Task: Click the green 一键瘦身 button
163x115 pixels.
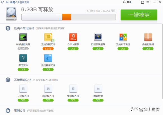Action: (x=139, y=15)
